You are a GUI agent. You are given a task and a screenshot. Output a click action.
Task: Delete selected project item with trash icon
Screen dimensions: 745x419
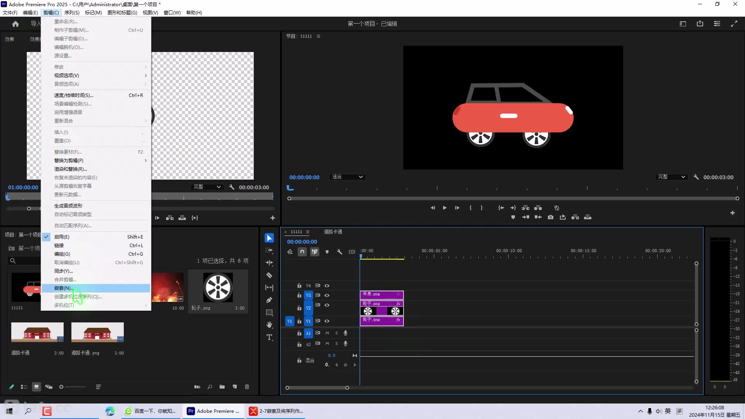click(x=247, y=387)
